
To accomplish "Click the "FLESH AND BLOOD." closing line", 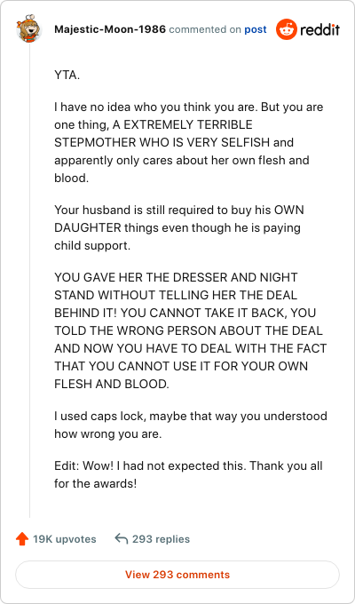I will pyautogui.click(x=112, y=384).
